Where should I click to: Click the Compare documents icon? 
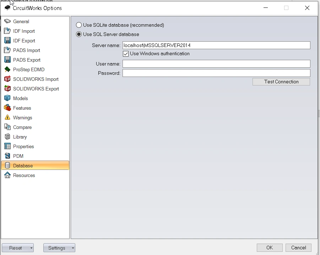(7, 127)
